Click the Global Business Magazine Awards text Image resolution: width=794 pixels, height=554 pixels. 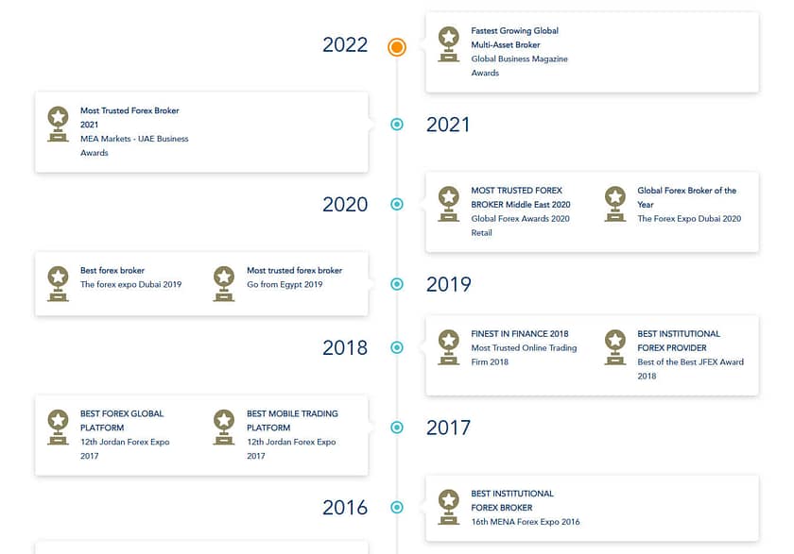click(x=519, y=66)
